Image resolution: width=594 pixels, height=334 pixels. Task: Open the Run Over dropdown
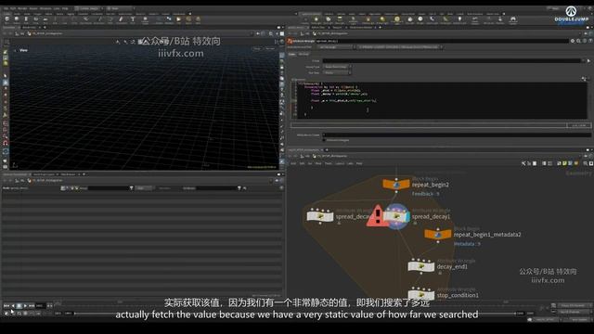[337, 72]
